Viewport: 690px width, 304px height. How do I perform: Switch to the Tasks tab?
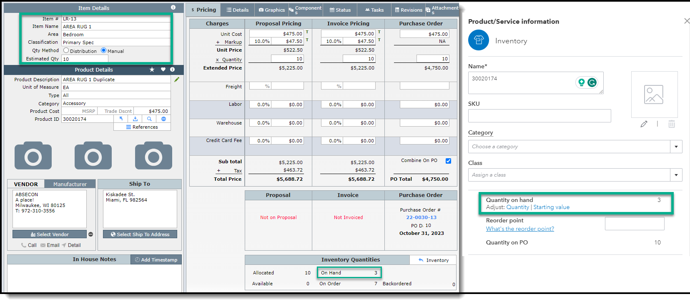pos(374,10)
